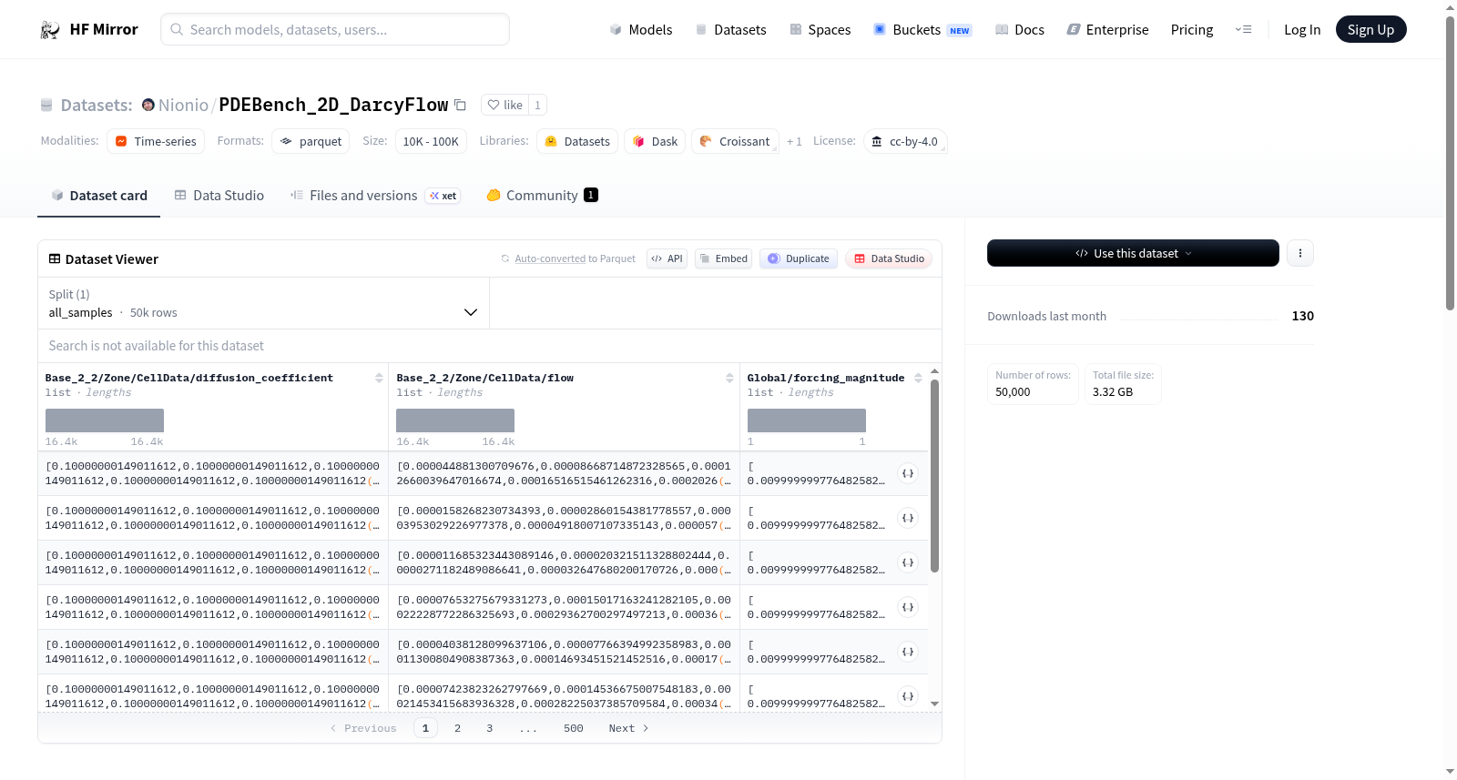Viewport: 1457px width, 780px height.
Task: Copy dataset name with the copy icon
Action: [x=460, y=105]
